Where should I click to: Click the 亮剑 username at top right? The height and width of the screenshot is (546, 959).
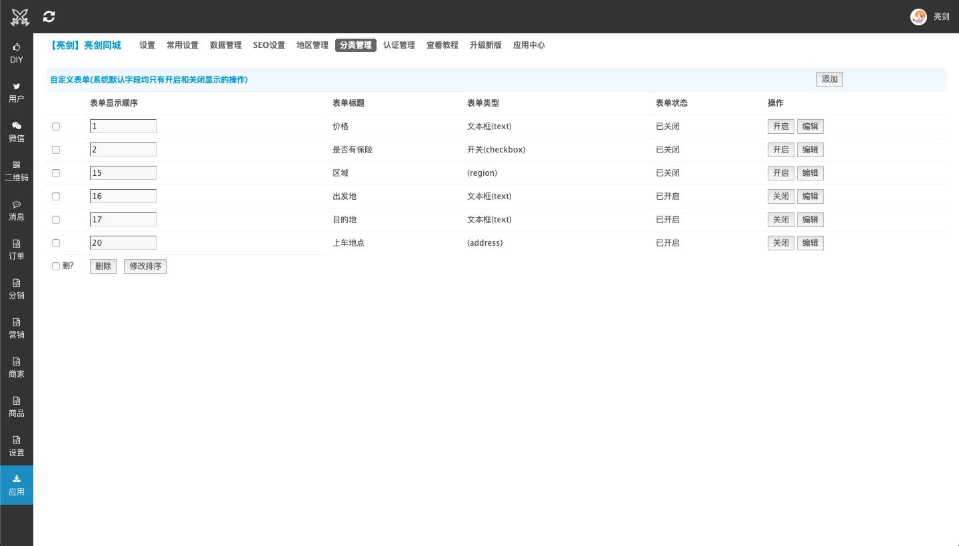(x=942, y=17)
